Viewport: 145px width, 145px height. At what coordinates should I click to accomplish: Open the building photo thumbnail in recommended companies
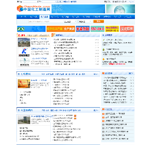(x=24, y=42)
